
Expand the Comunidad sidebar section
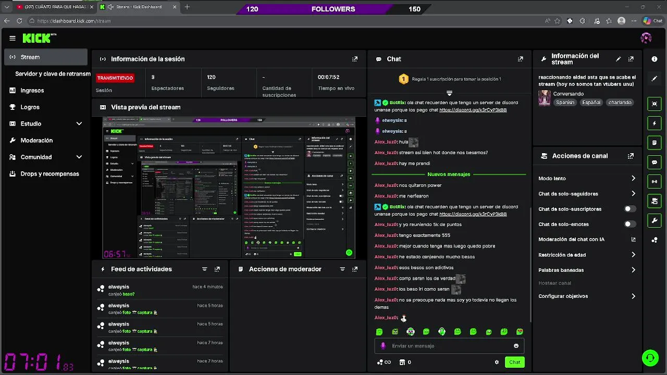coord(79,157)
